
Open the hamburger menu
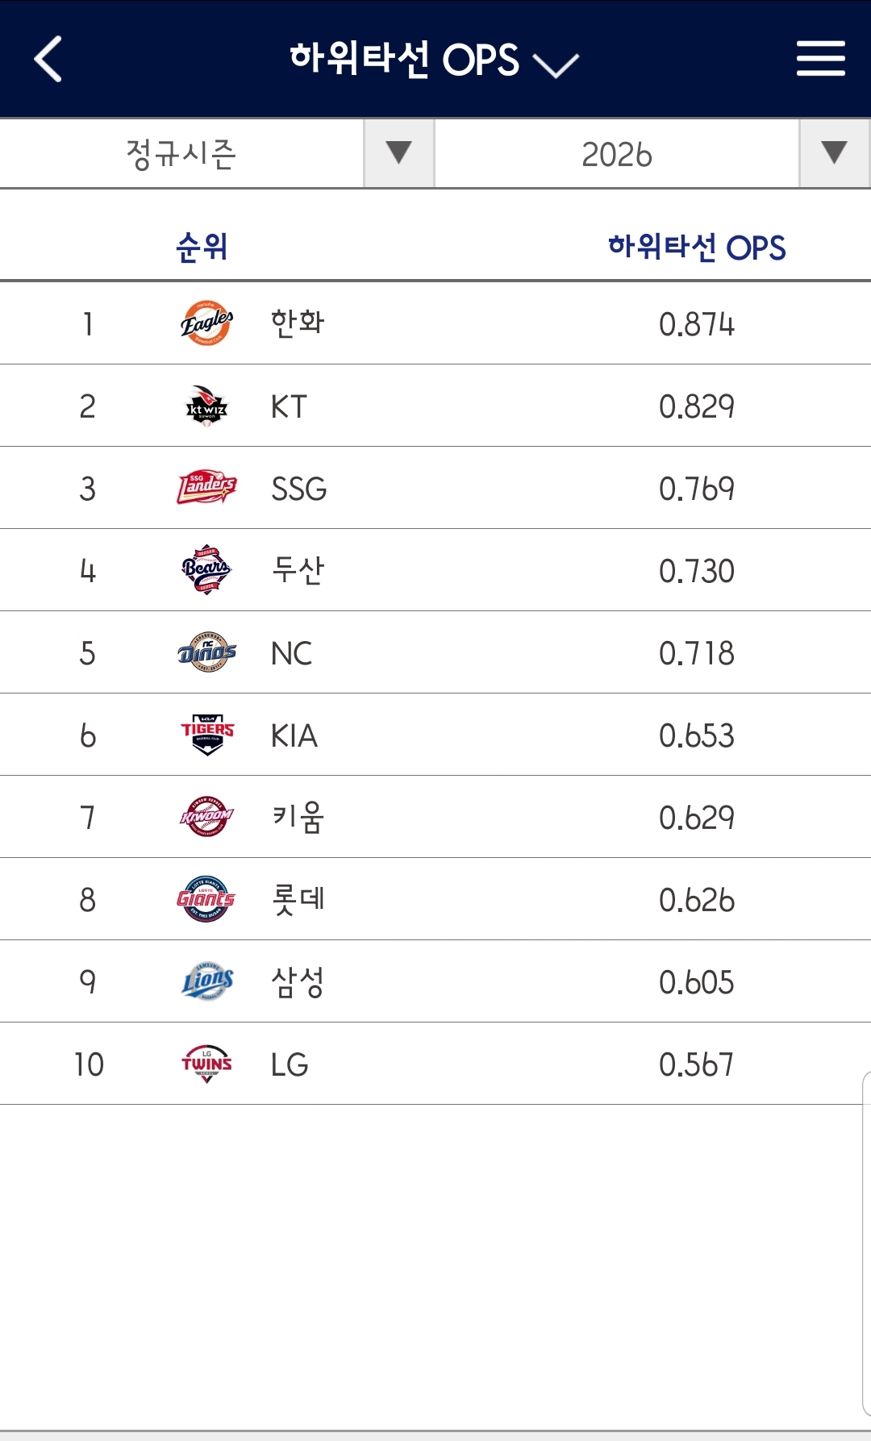pos(820,60)
